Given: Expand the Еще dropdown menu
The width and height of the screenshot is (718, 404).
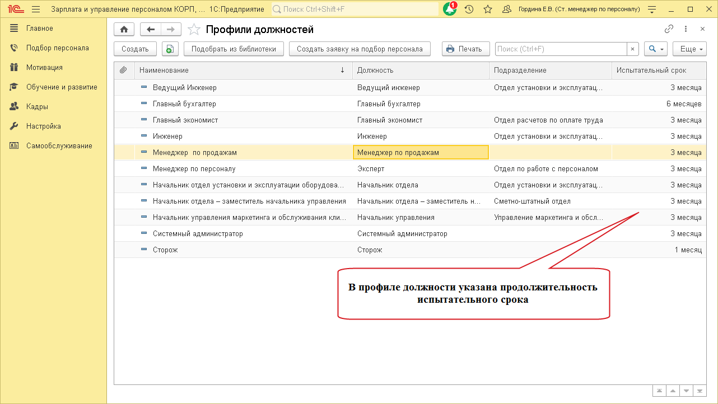Looking at the screenshot, I should [689, 49].
